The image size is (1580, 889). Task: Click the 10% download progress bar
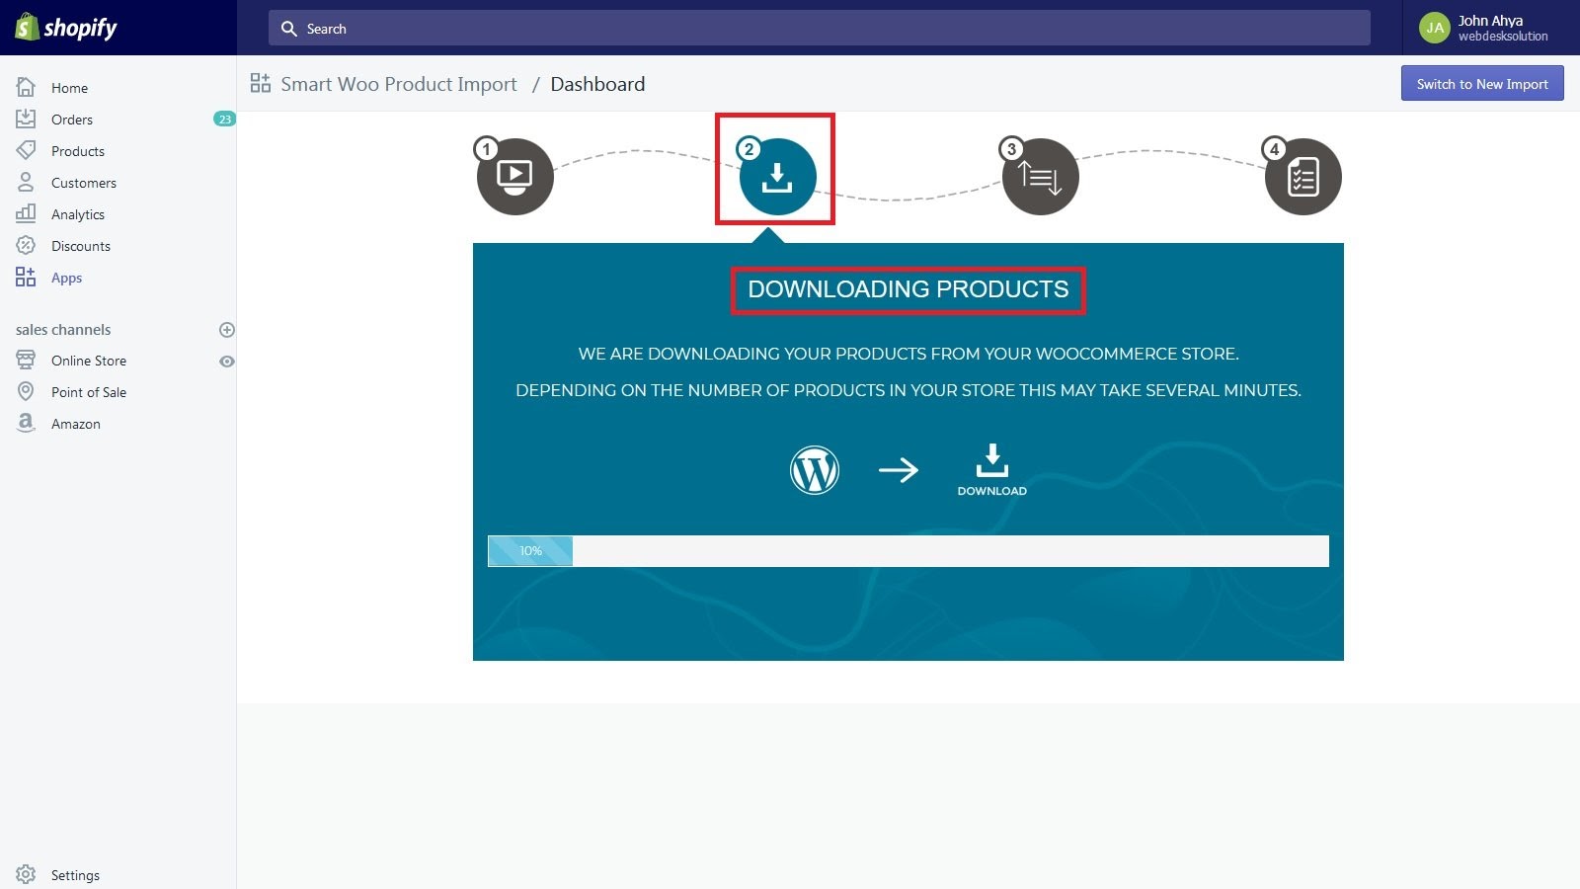[908, 551]
